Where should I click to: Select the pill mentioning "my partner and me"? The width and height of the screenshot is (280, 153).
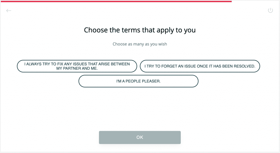77,66
